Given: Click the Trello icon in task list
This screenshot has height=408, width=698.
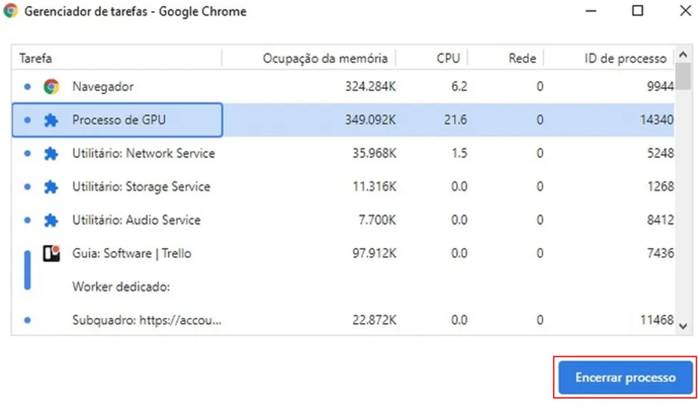Looking at the screenshot, I should tap(51, 253).
